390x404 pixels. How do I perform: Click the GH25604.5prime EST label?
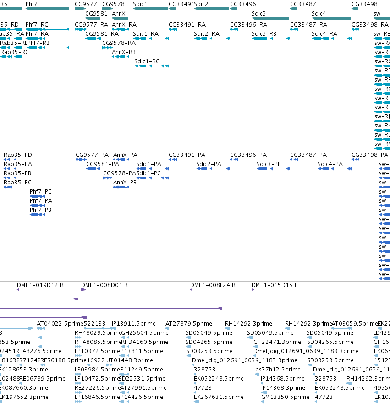coord(145,333)
